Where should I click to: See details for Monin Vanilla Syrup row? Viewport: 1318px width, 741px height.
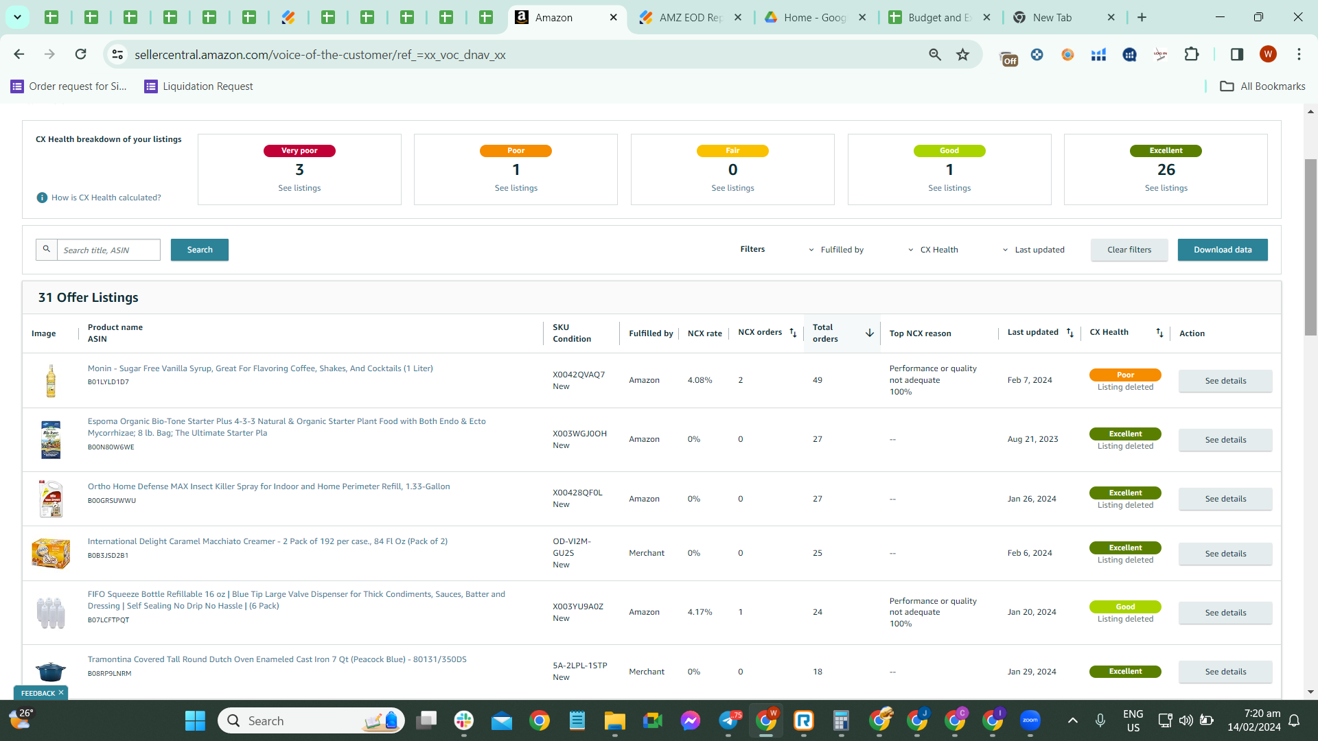tap(1225, 381)
